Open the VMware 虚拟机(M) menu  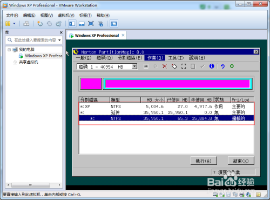tap(66, 15)
